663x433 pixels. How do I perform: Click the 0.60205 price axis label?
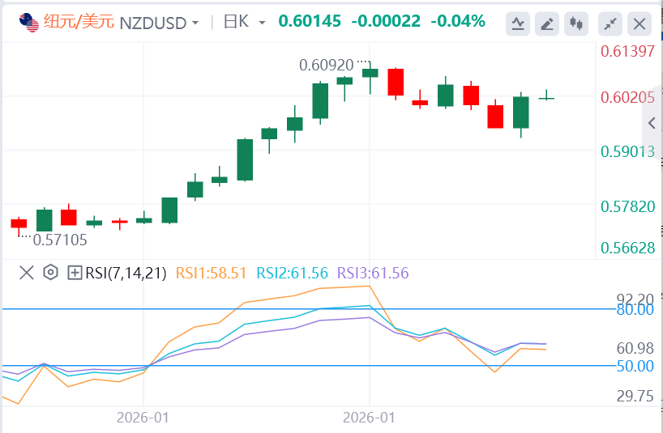click(x=627, y=97)
